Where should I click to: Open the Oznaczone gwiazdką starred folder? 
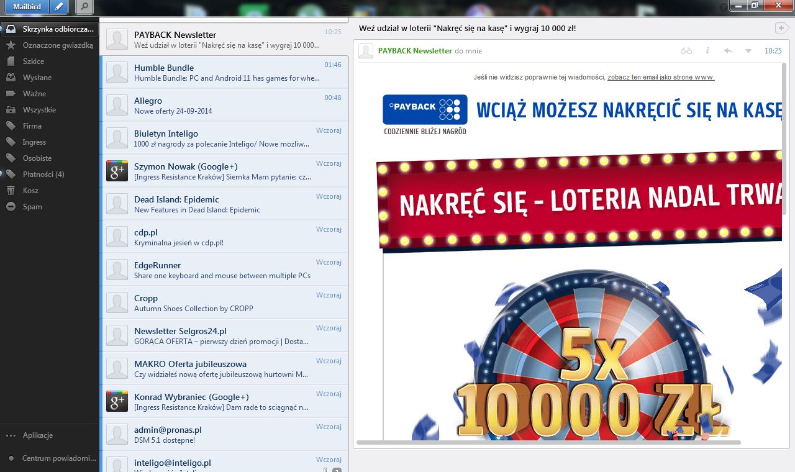point(50,45)
